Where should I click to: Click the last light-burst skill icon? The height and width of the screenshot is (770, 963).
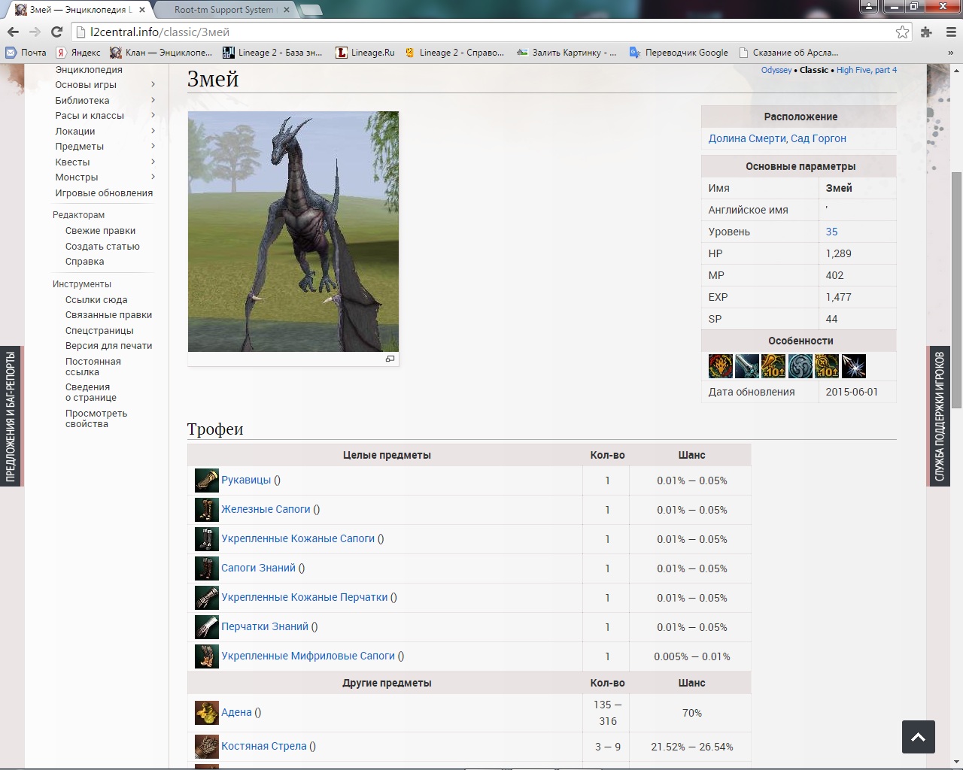point(854,366)
